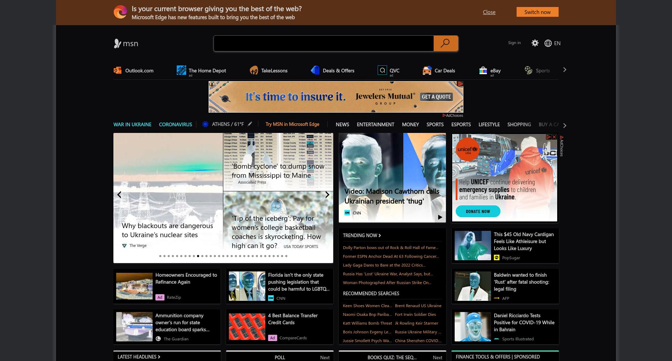Open the Daniel Ricciardo article thumbnail
The image size is (672, 361).
coord(472,327)
